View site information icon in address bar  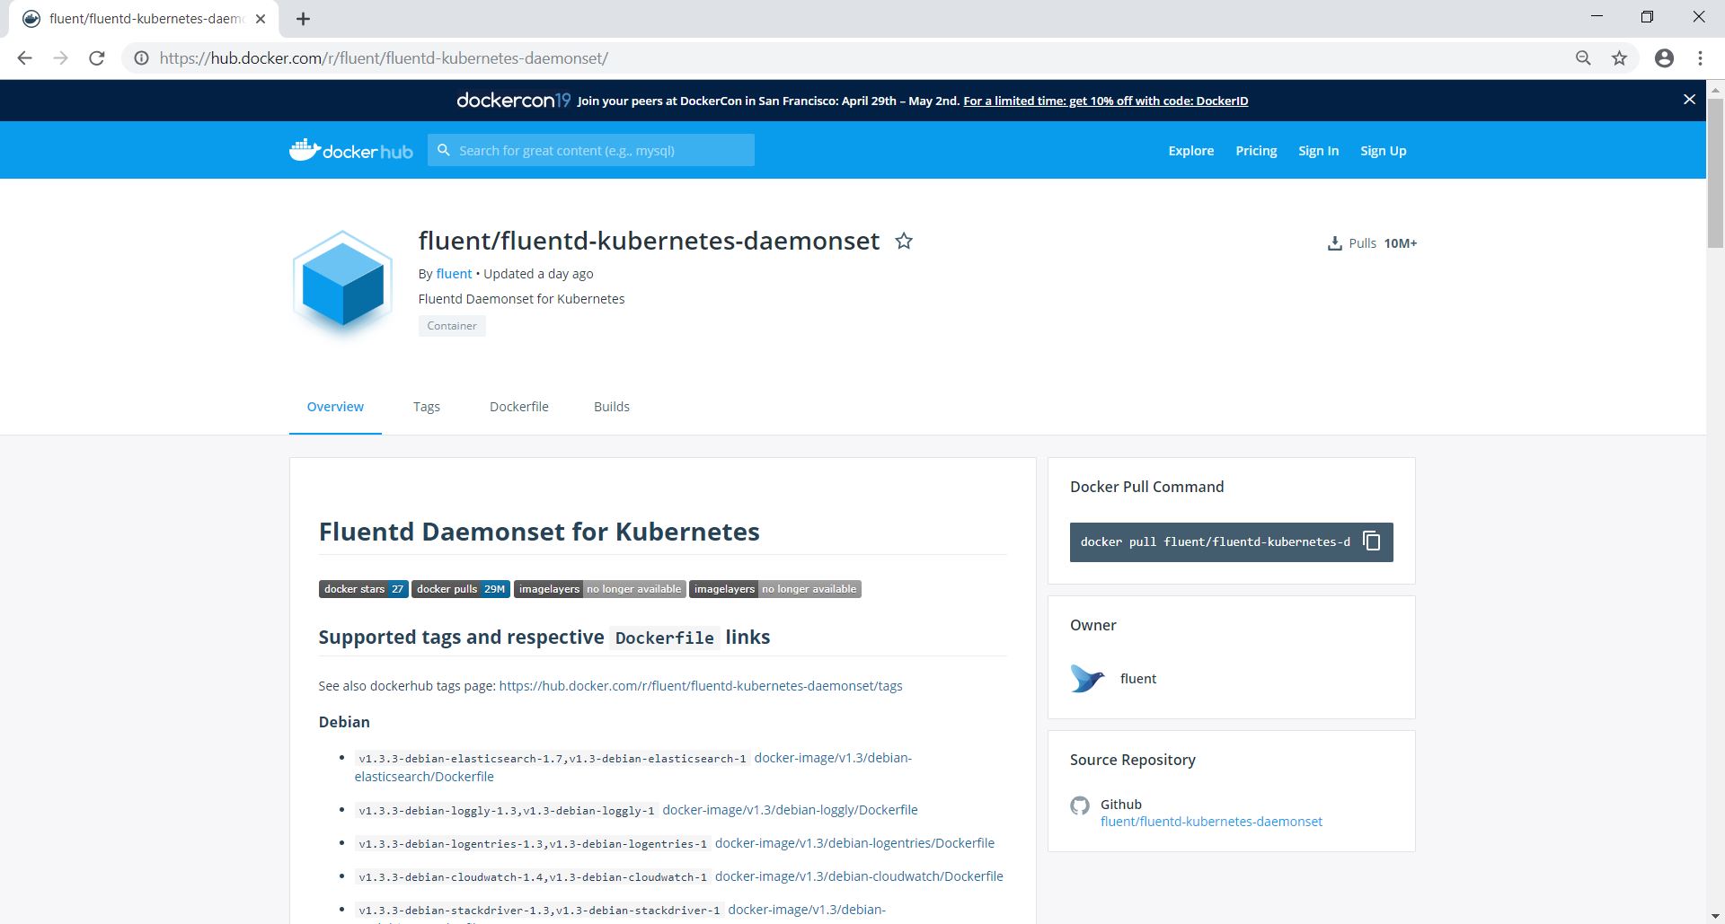(x=141, y=58)
